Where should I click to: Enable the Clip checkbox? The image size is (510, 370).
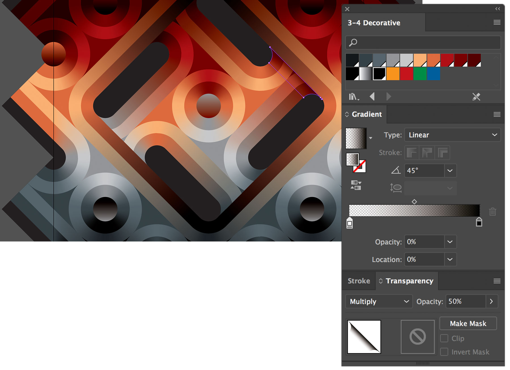click(444, 338)
